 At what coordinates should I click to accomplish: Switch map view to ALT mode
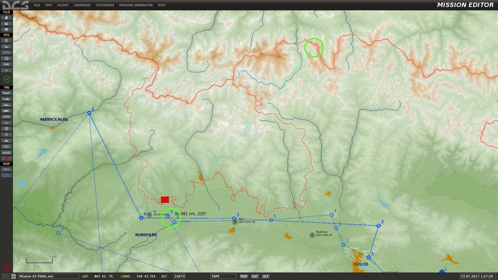tap(265, 276)
